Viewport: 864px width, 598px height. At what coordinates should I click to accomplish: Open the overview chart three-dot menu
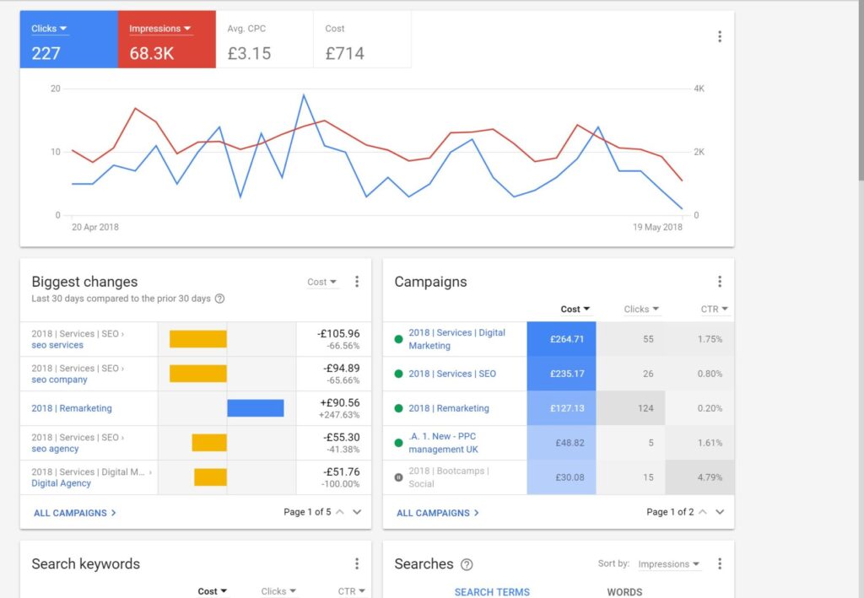pos(719,36)
